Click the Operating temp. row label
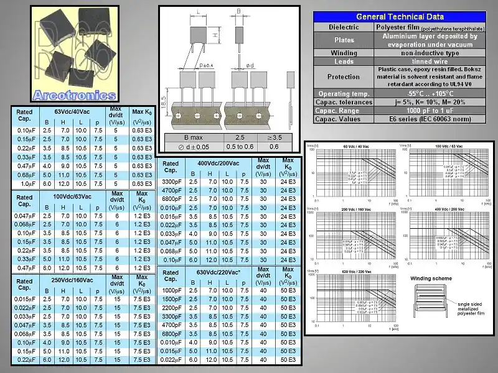498x373 pixels. pos(344,93)
